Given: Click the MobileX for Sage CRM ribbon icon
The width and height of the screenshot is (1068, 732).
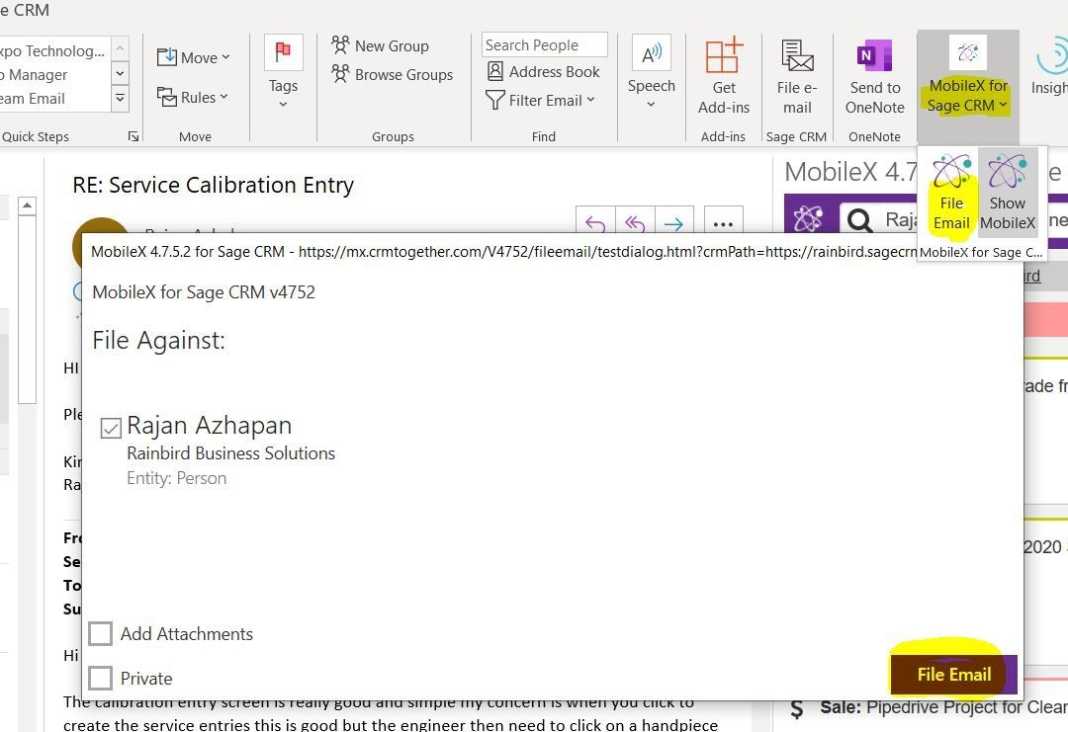Looking at the screenshot, I should pyautogui.click(x=968, y=52).
